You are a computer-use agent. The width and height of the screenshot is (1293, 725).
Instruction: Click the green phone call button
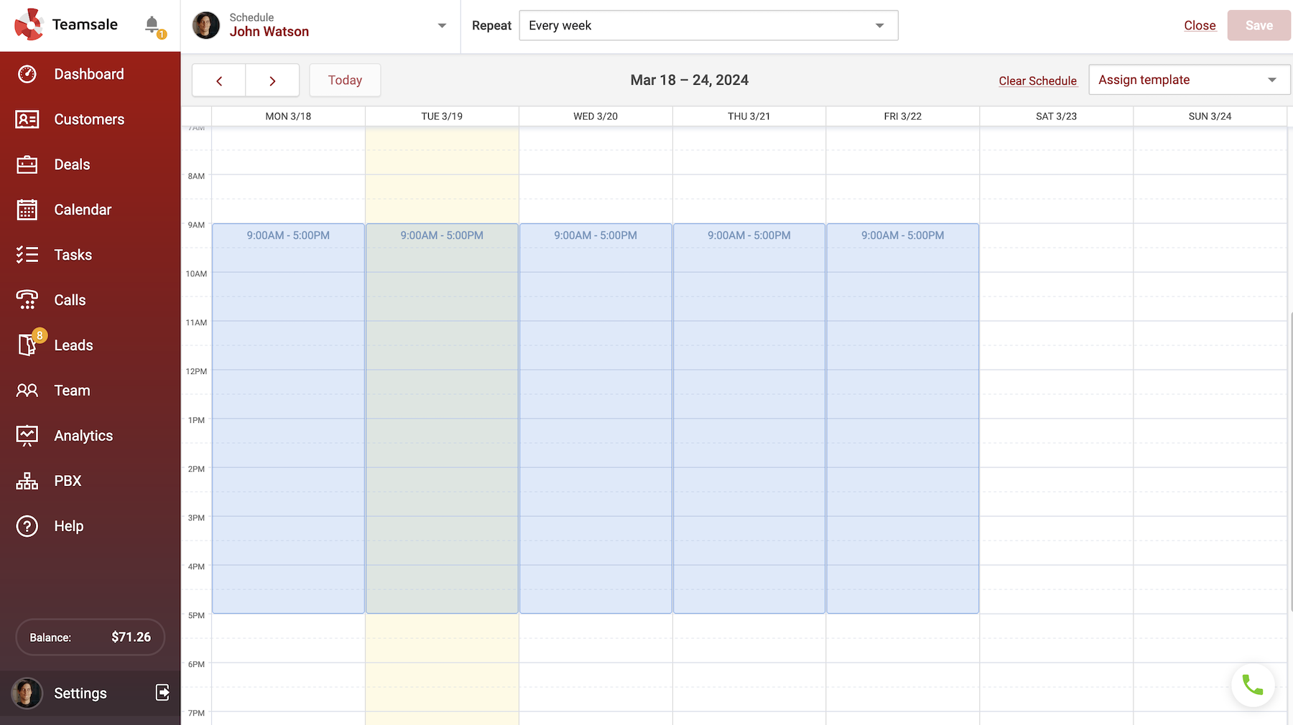[x=1253, y=686]
